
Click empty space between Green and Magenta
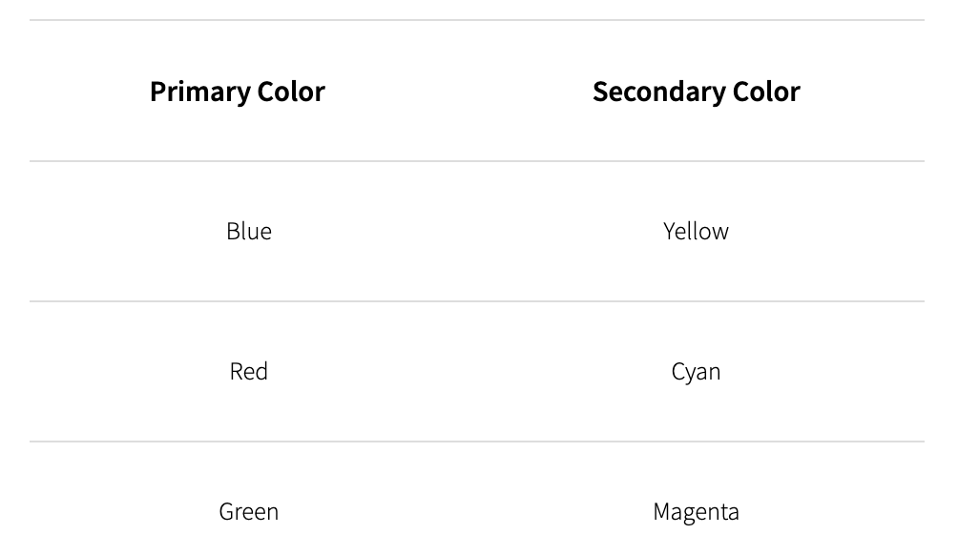point(472,511)
